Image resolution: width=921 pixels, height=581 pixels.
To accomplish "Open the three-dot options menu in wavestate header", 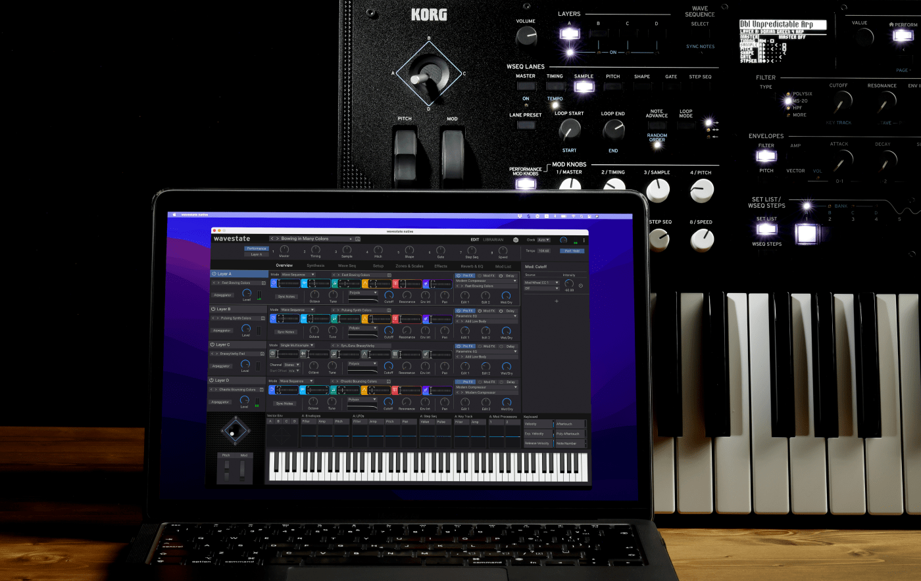I will (x=584, y=241).
